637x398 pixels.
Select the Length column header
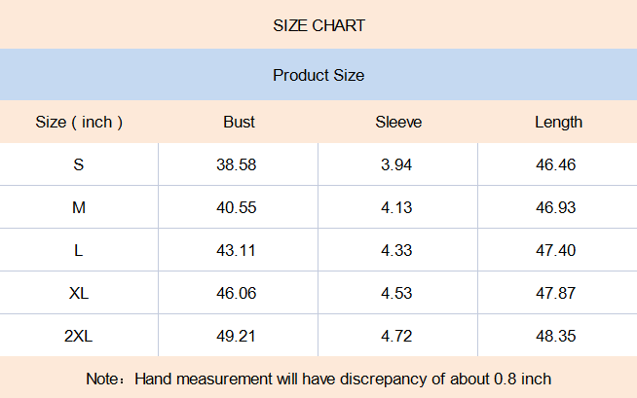tap(558, 122)
